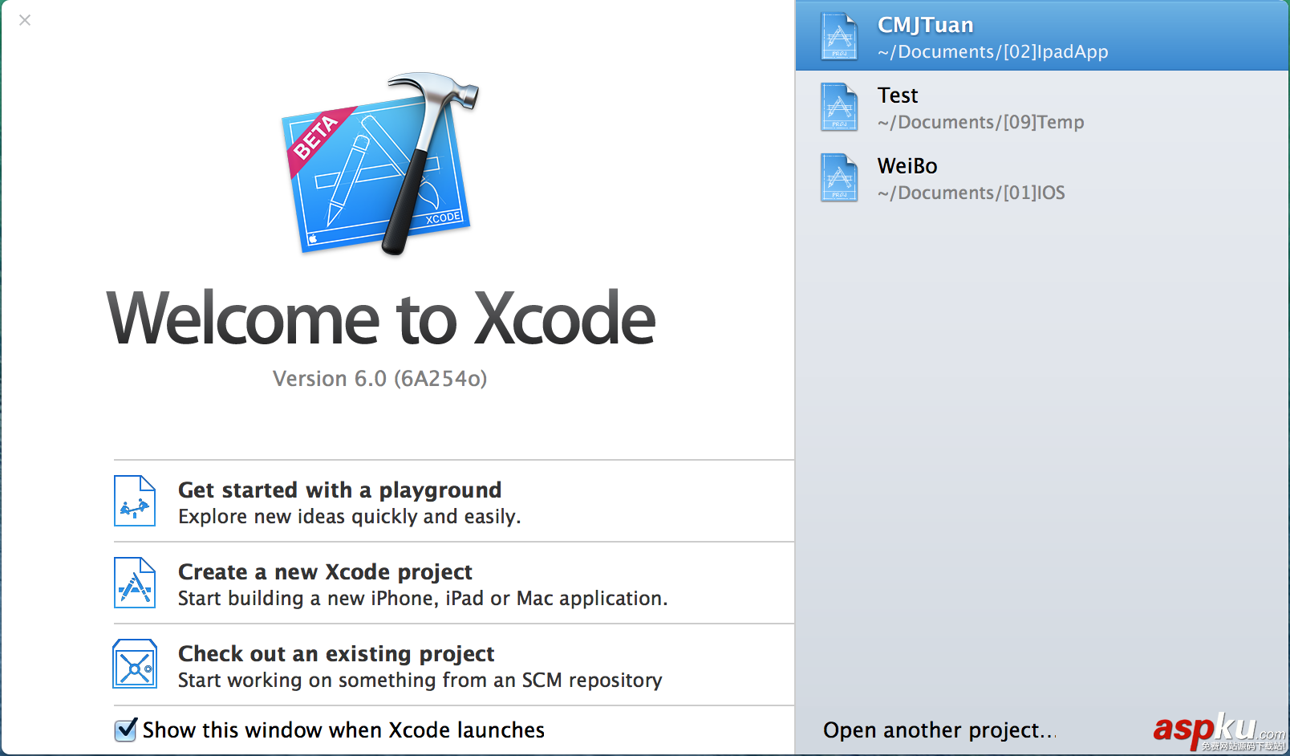Click the new Xcode project blueprint icon
The height and width of the screenshot is (756, 1290).
click(134, 583)
